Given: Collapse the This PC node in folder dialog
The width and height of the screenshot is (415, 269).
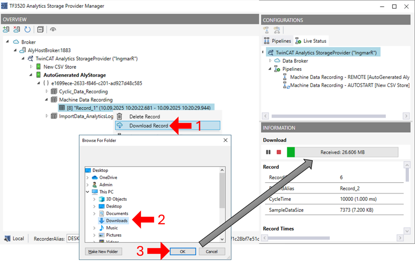Looking at the screenshot, I should pos(87,192).
